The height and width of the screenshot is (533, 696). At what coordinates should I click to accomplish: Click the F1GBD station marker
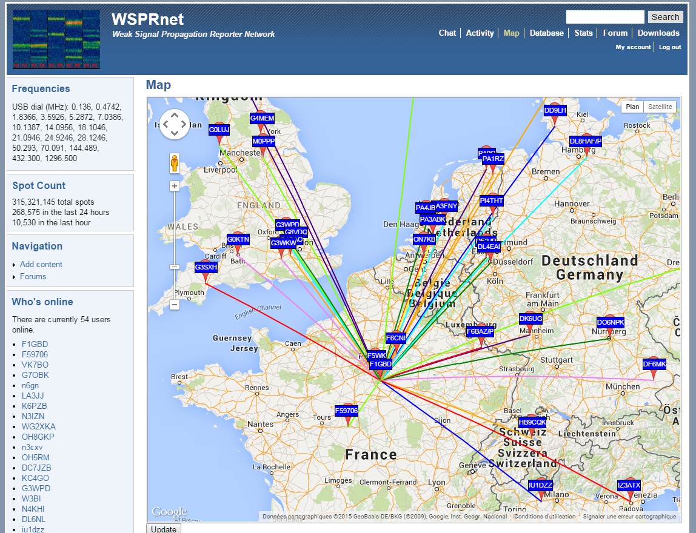[381, 364]
